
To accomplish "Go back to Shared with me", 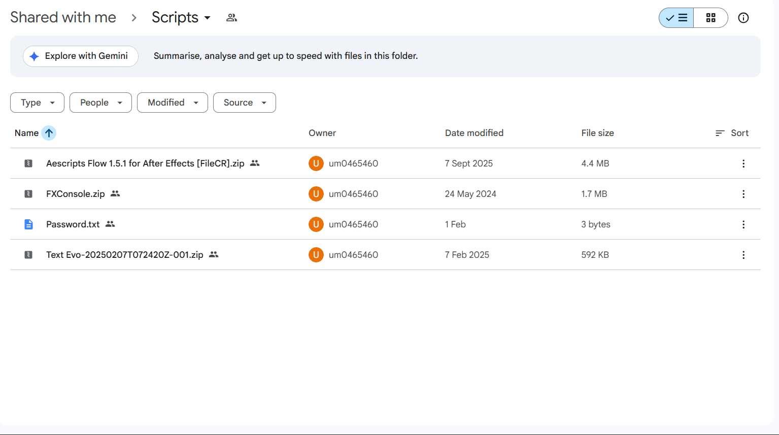I will pyautogui.click(x=63, y=17).
